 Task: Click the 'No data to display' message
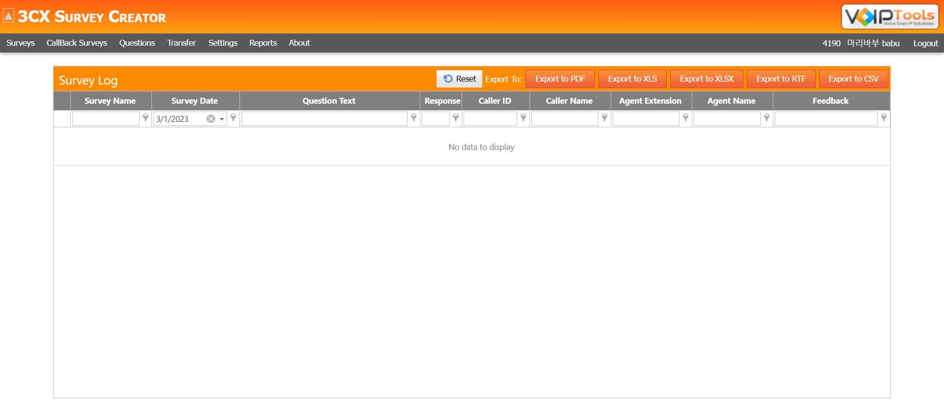pyautogui.click(x=481, y=147)
